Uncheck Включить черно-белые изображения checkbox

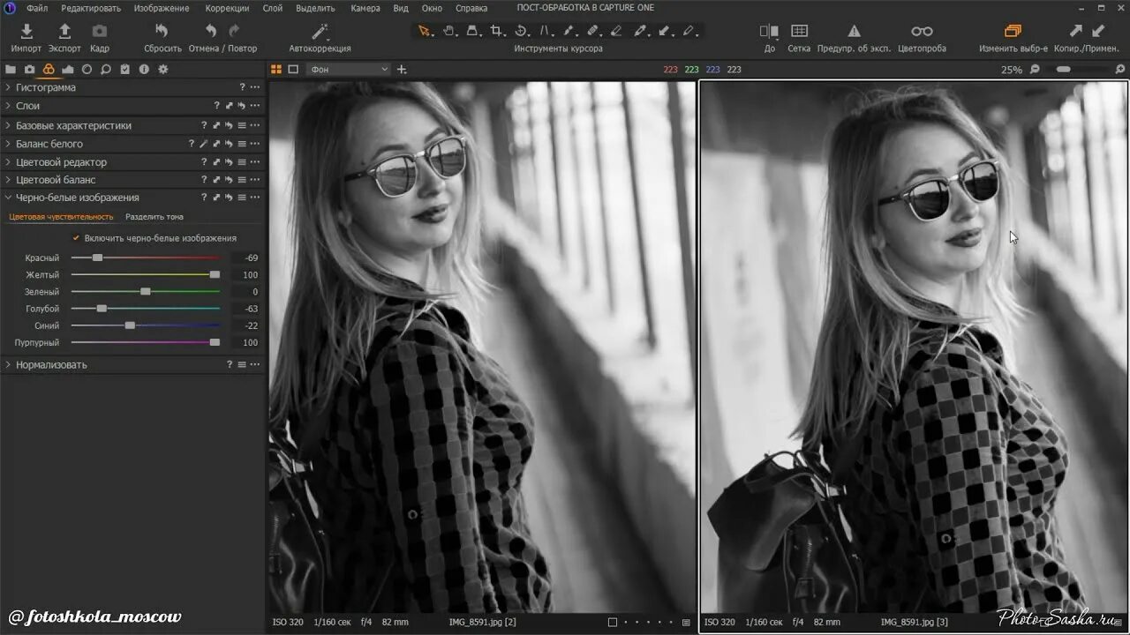pyautogui.click(x=76, y=238)
